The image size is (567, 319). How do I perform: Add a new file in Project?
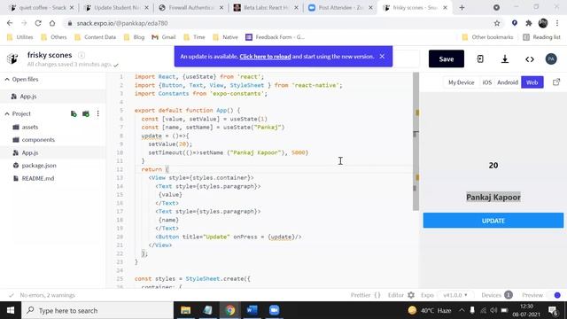(74, 114)
